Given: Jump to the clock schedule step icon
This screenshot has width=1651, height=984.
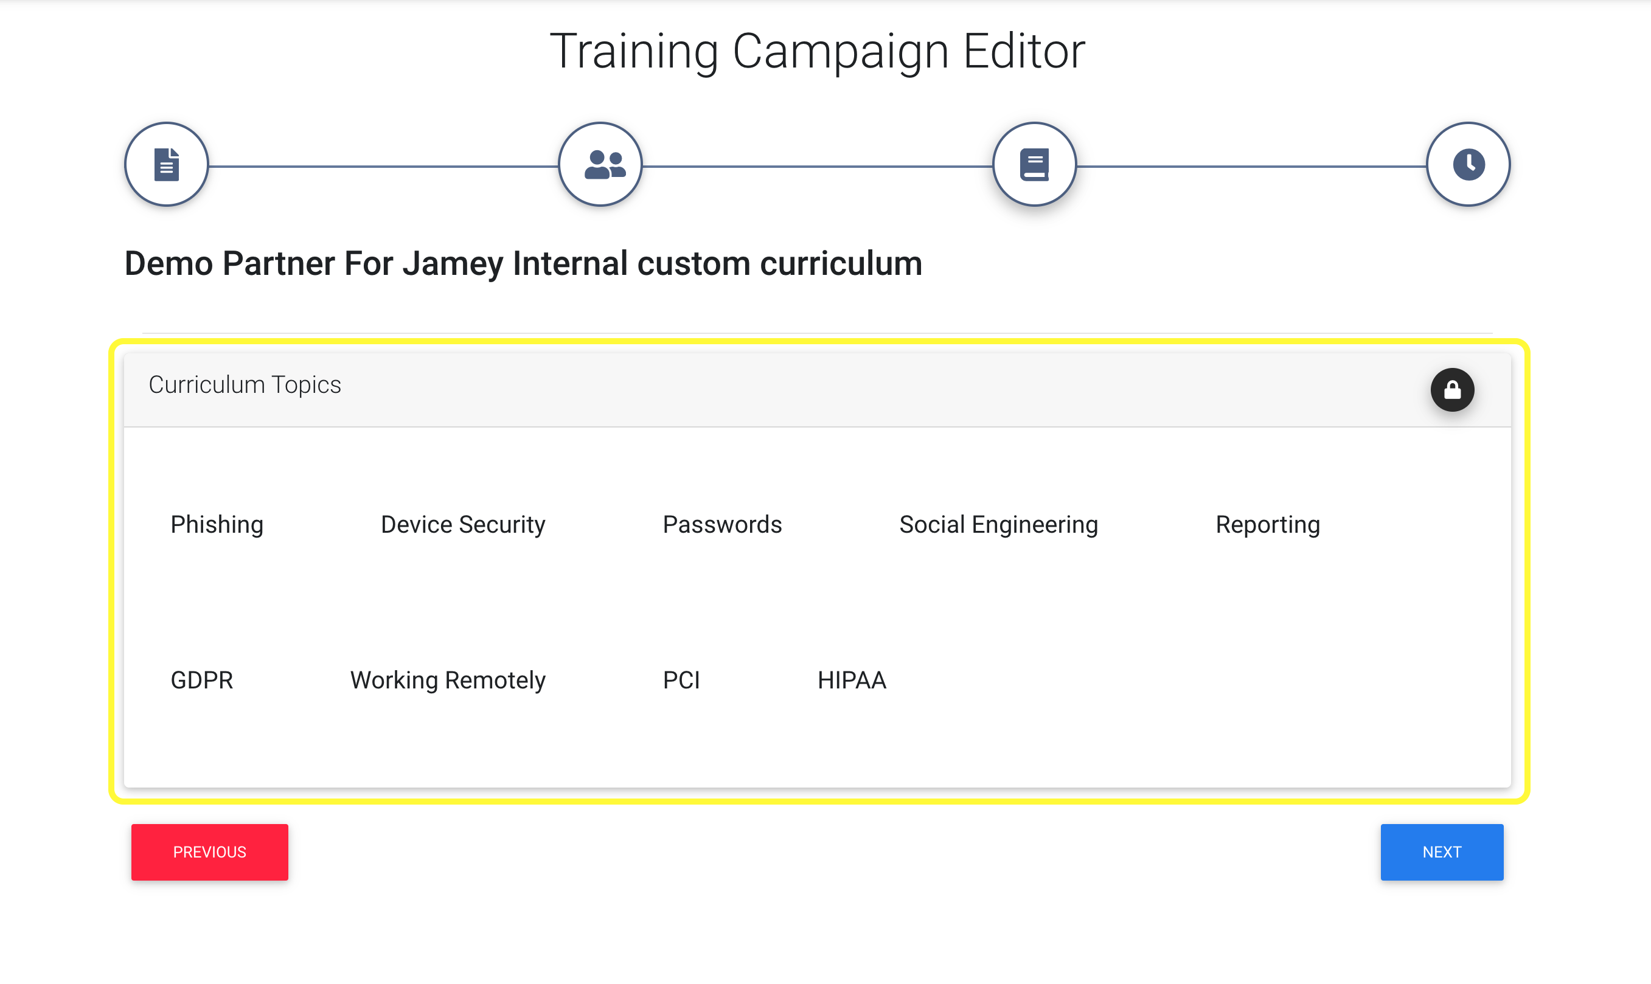Looking at the screenshot, I should click(1469, 164).
